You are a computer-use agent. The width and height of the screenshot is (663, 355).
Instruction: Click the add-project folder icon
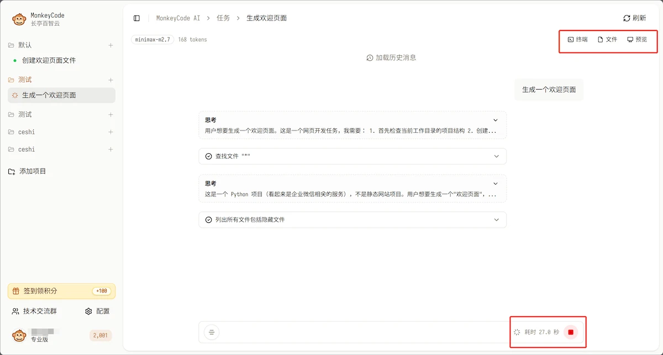click(x=12, y=171)
